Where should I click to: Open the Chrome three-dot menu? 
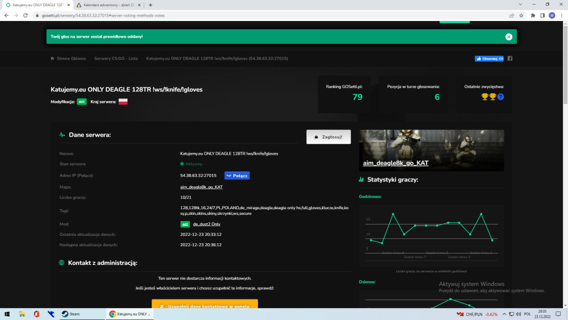pyautogui.click(x=562, y=15)
